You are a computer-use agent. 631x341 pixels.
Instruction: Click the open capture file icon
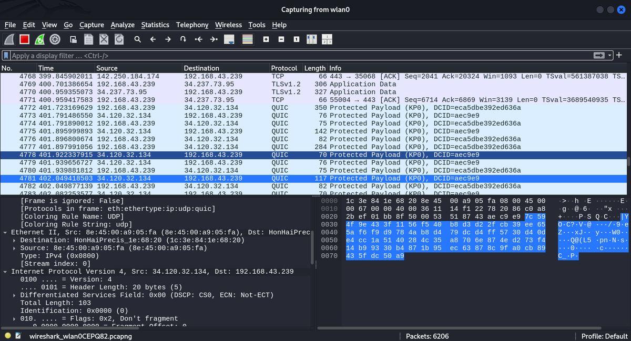tap(74, 39)
